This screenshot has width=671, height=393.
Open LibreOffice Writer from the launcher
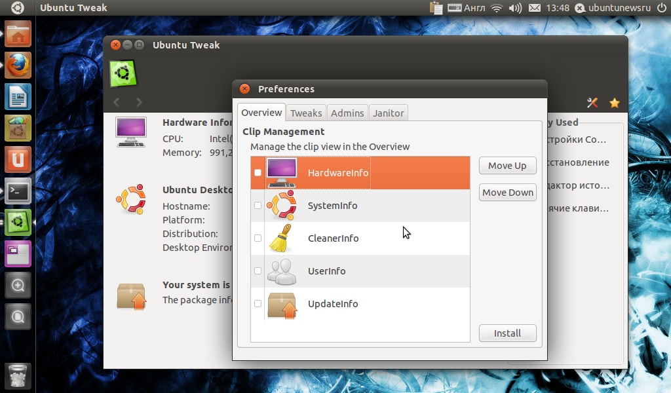pyautogui.click(x=18, y=97)
